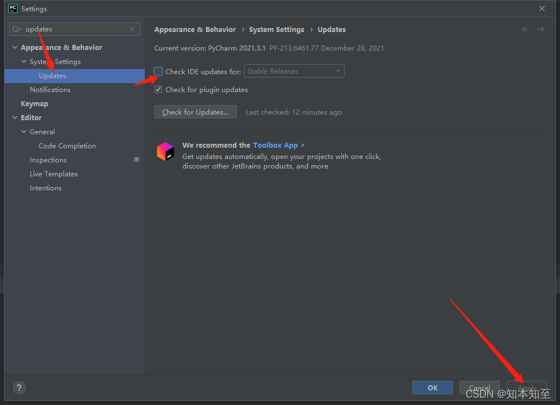The height and width of the screenshot is (405, 560).
Task: Click the System Settings breadcrumb
Action: 277,30
